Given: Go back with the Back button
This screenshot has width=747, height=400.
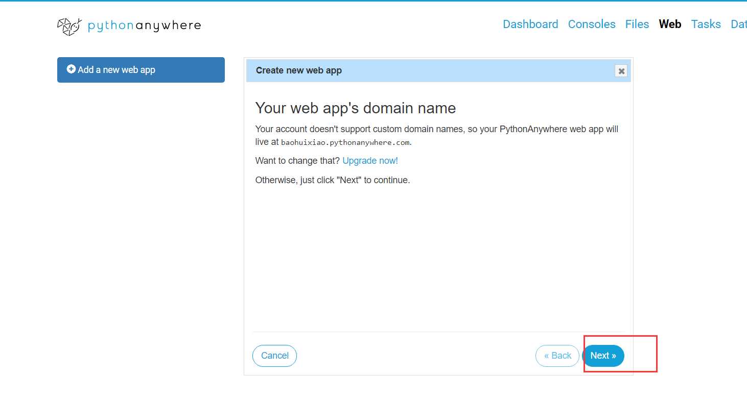Looking at the screenshot, I should pos(557,356).
